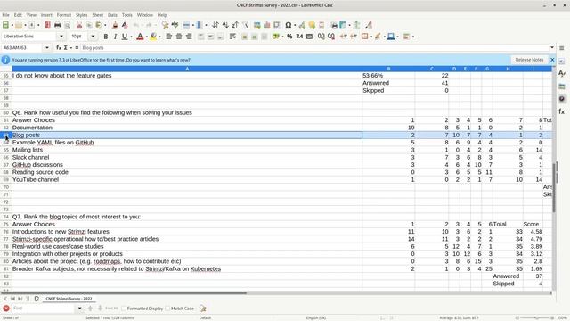Image resolution: width=570 pixels, height=321 pixels.
Task: Click the Find text input field
Action: [44, 309]
